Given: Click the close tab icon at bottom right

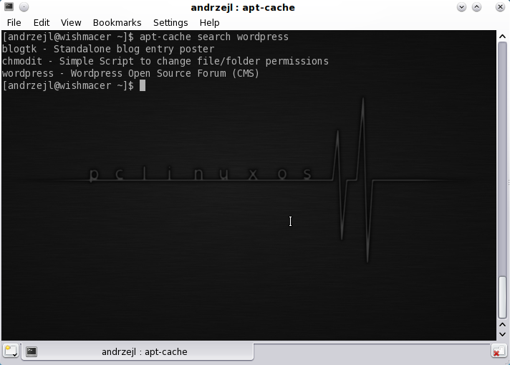Looking at the screenshot, I should [499, 351].
